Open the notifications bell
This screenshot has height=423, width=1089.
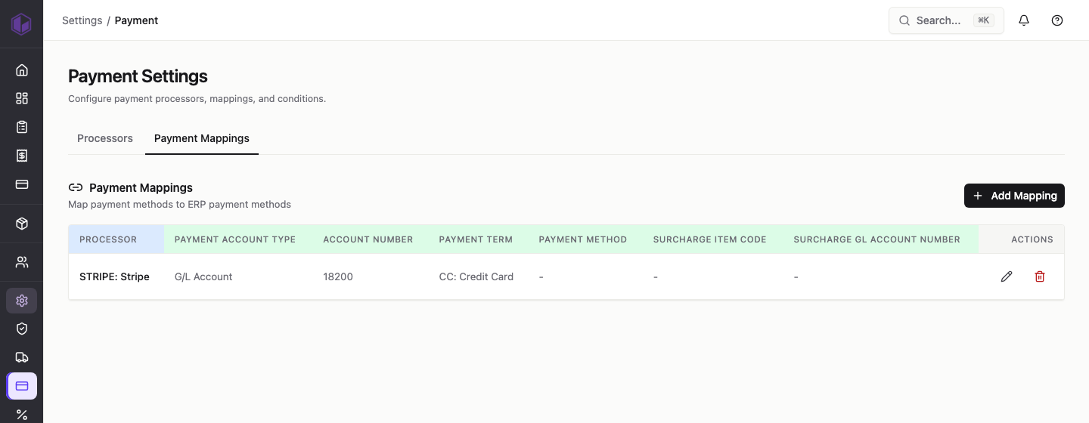pyautogui.click(x=1024, y=20)
